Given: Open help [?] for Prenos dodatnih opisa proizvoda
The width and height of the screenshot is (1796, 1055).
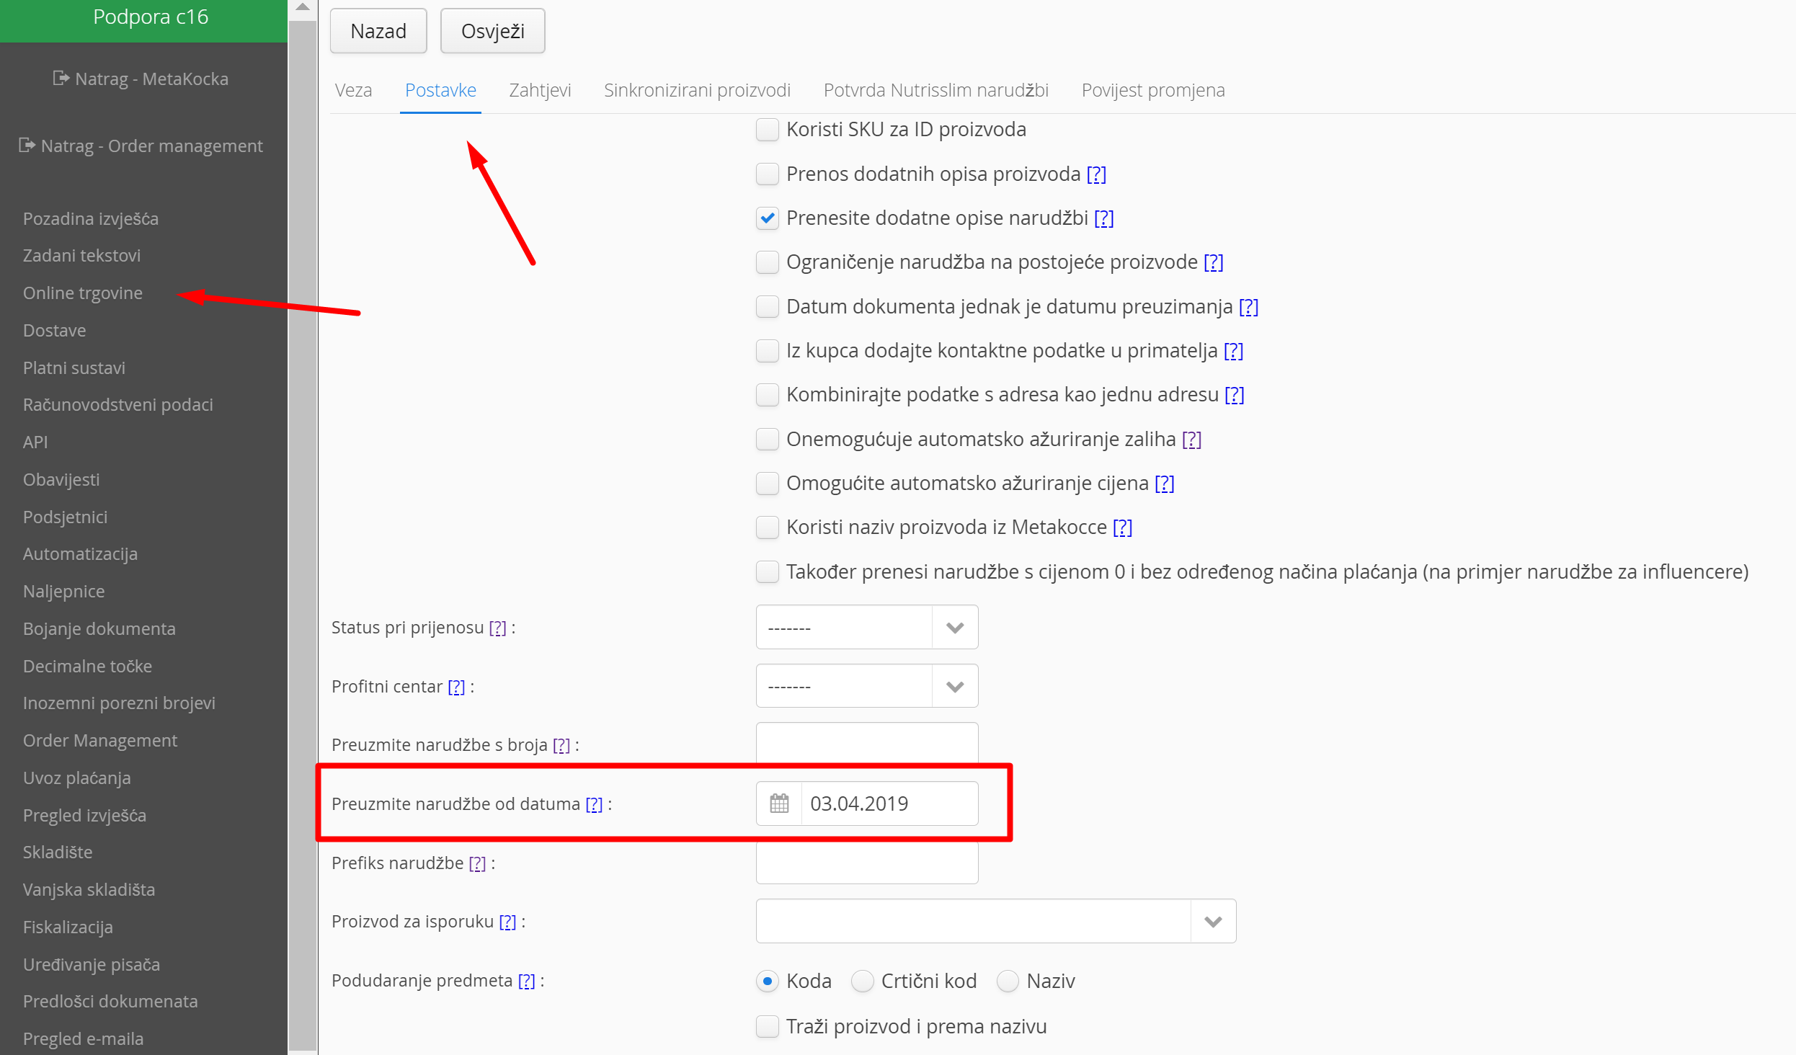Looking at the screenshot, I should [x=1096, y=174].
